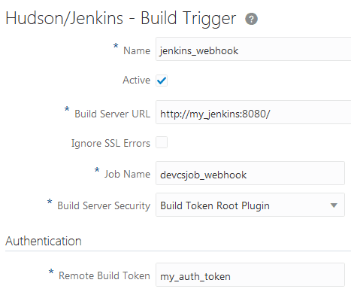Select the Job Name label
The width and height of the screenshot is (351, 295).
127,174
